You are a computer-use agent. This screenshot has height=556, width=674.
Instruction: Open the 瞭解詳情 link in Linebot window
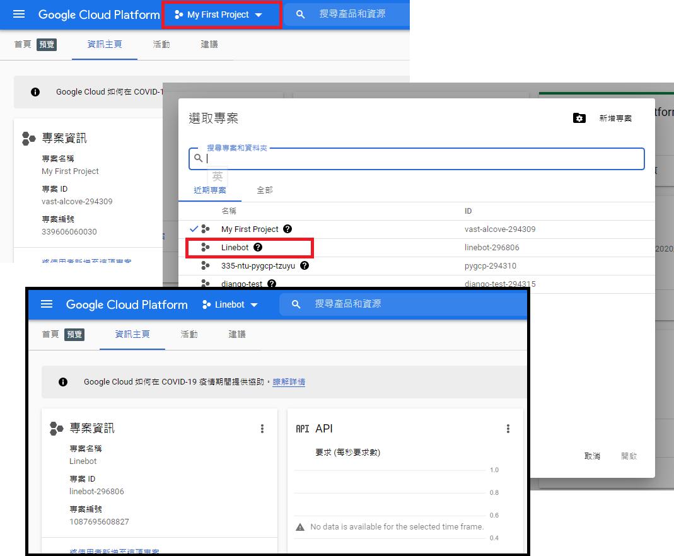[x=289, y=382]
